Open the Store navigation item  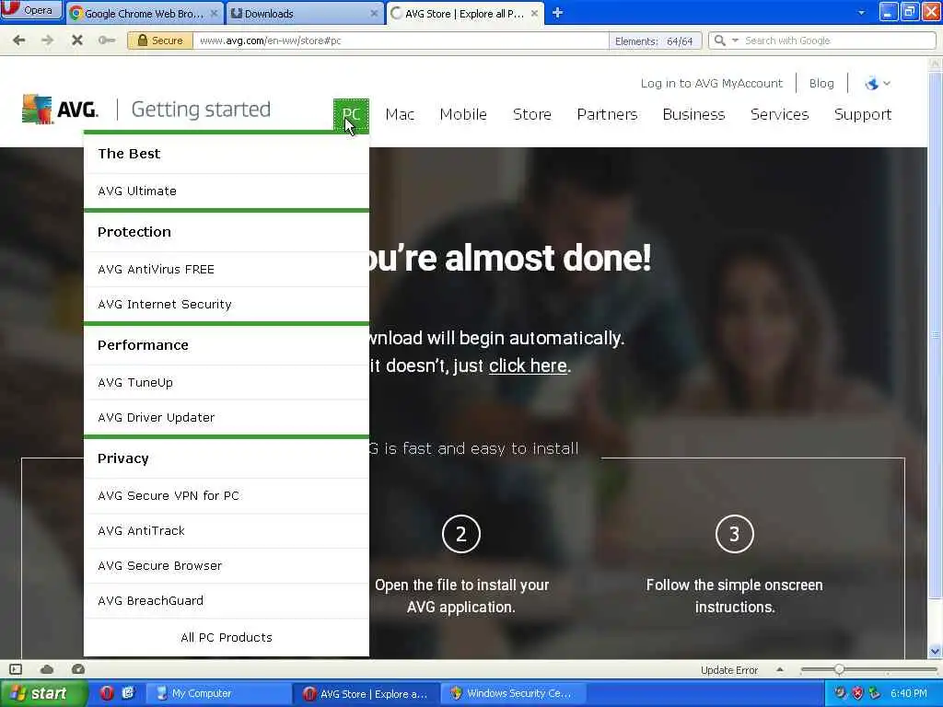pyautogui.click(x=532, y=114)
